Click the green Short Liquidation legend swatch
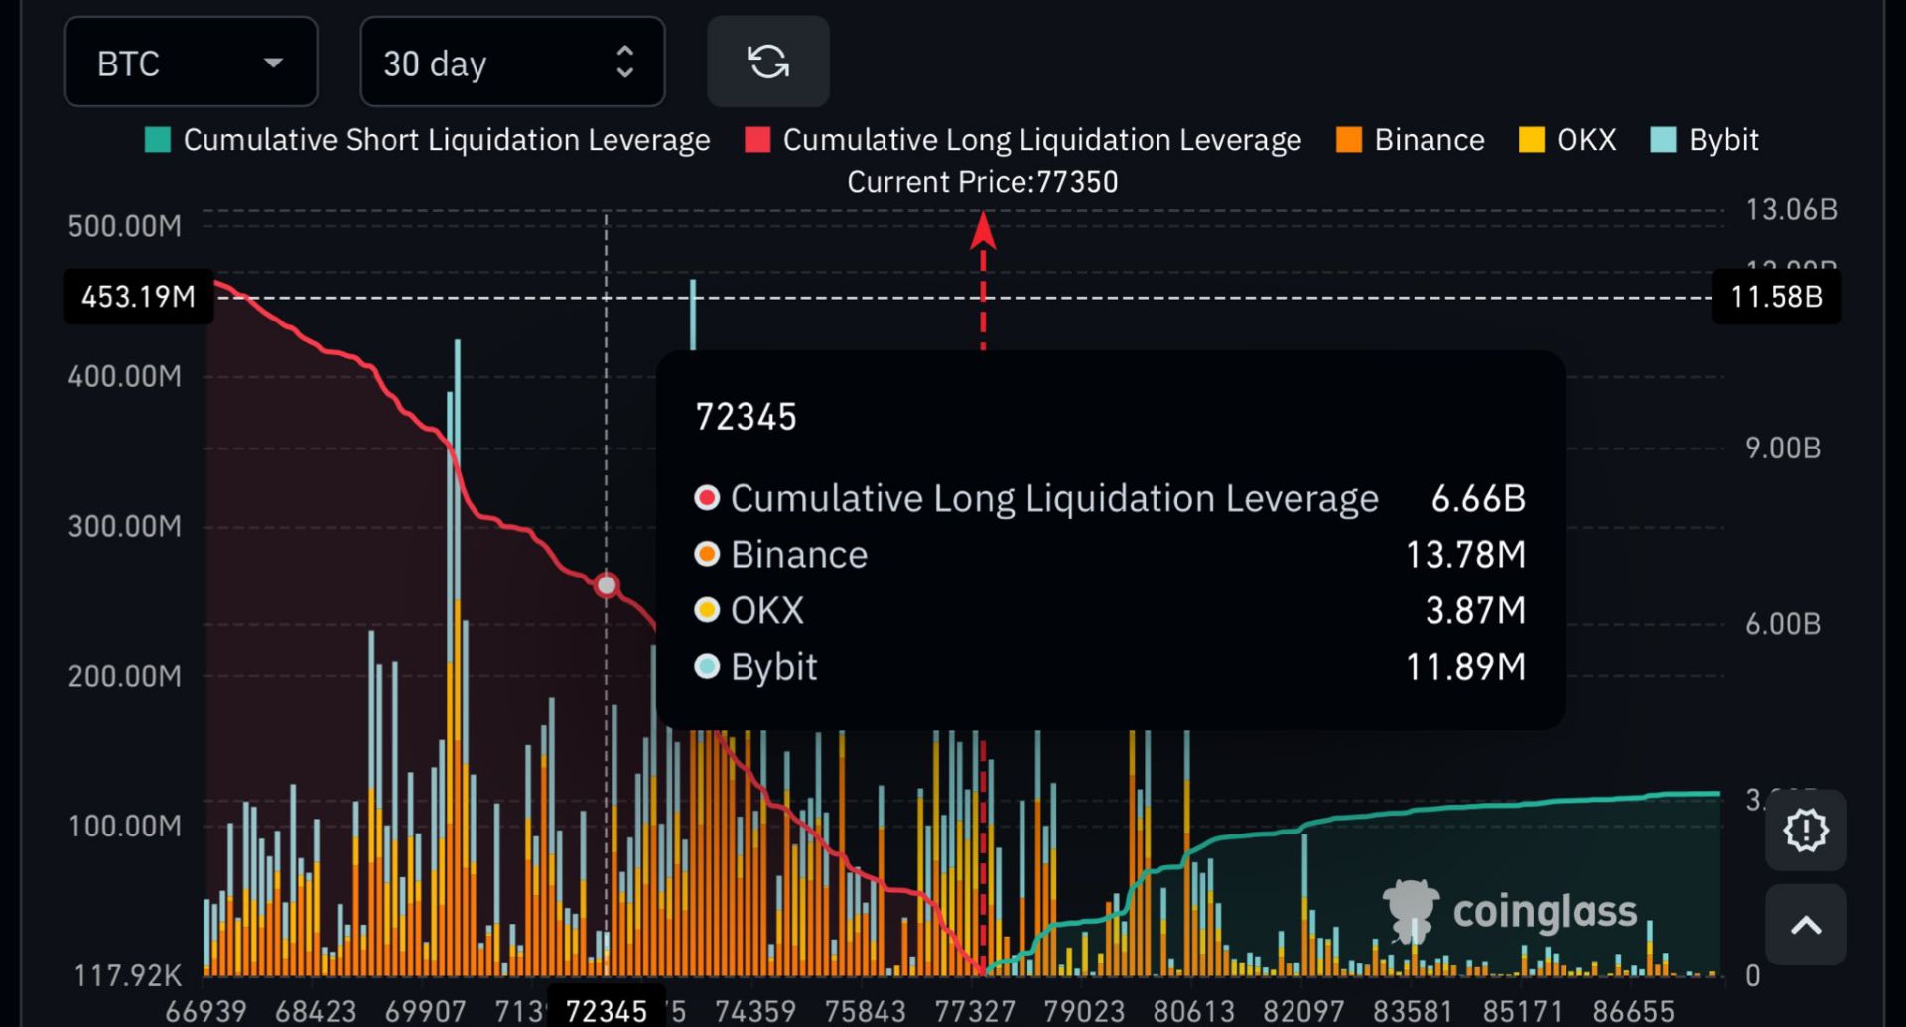Viewport: 1906px width, 1027px height. coord(158,140)
